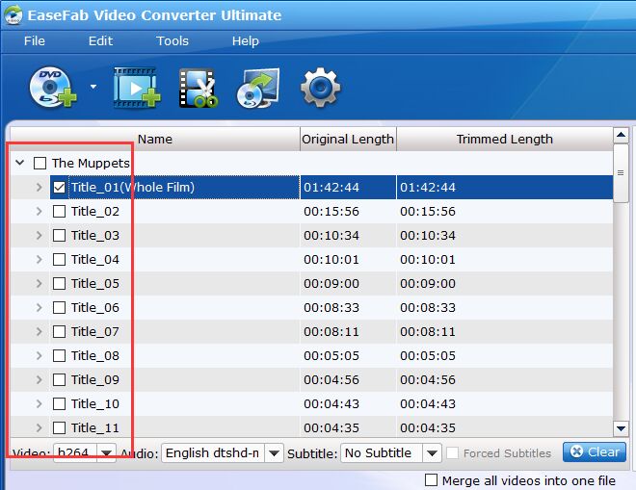This screenshot has height=490, width=636.
Task: Click the Clear button
Action: click(x=595, y=451)
